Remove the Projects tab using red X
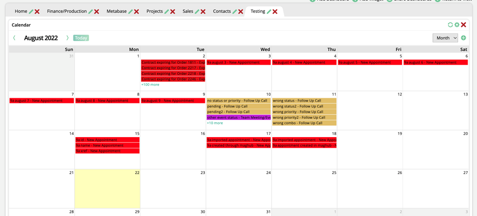 click(173, 11)
